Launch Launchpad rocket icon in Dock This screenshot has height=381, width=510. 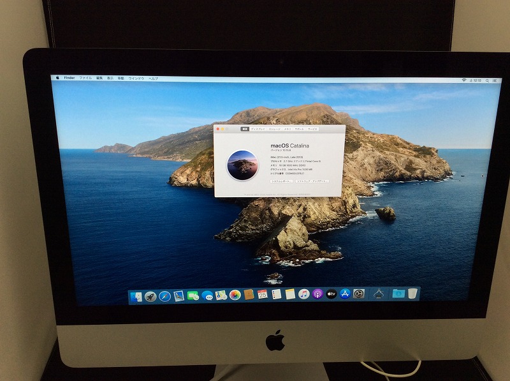pyautogui.click(x=150, y=297)
